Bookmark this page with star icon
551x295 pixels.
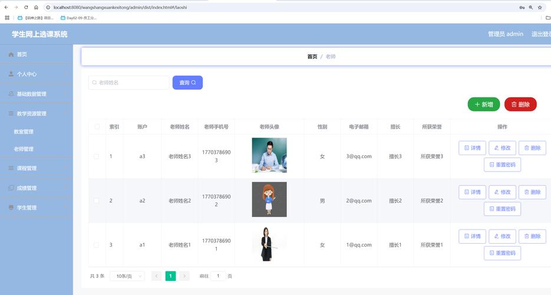coord(539,7)
